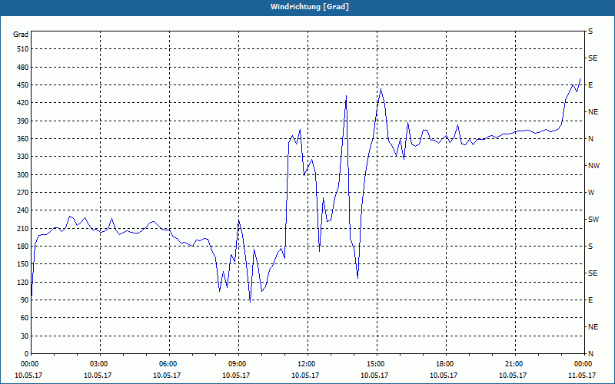Click the 'Grad' unit label on left axis
The width and height of the screenshot is (615, 384).
click(21, 35)
